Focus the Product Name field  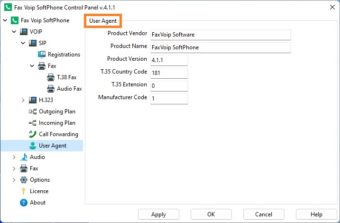coord(221,47)
